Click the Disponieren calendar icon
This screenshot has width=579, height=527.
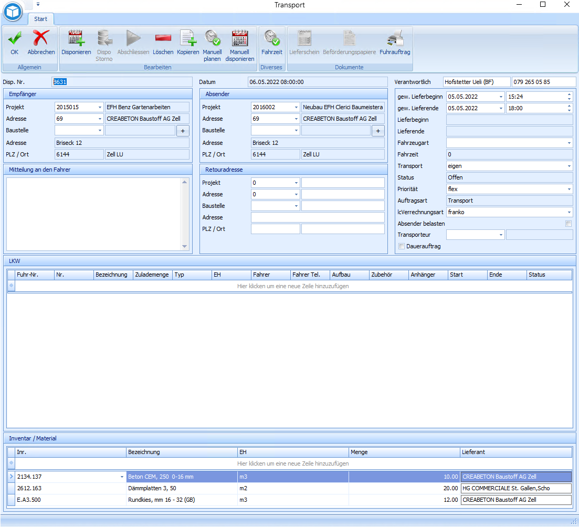click(x=76, y=39)
